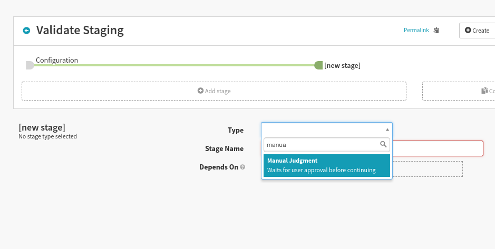Click the green connector line between stages
This screenshot has width=495, height=249.
(x=174, y=65)
